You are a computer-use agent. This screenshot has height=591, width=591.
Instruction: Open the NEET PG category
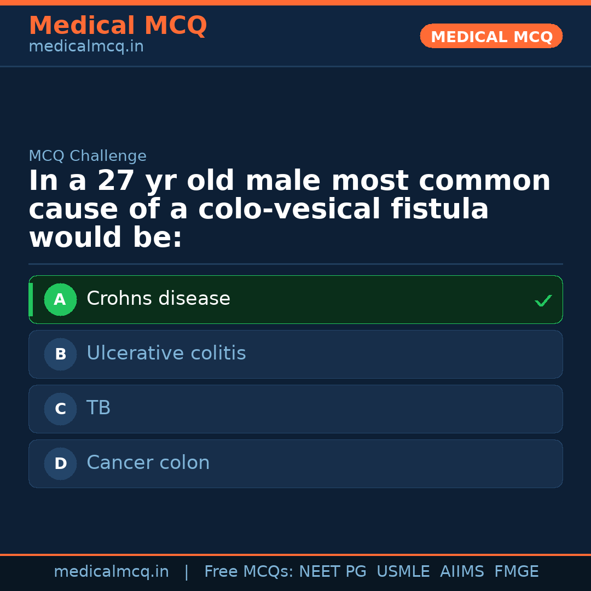pos(332,571)
